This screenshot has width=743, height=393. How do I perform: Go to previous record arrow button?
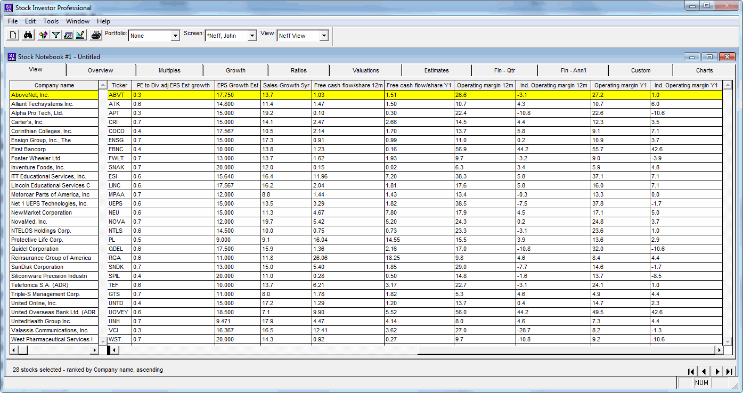tap(704, 372)
